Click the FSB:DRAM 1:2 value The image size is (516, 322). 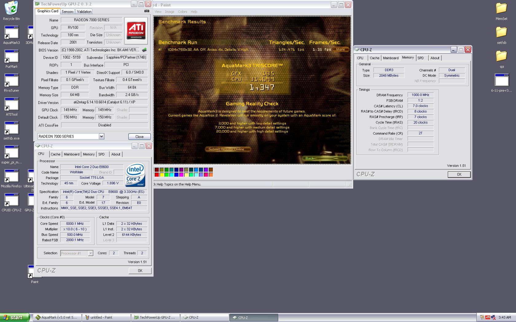[x=420, y=101]
